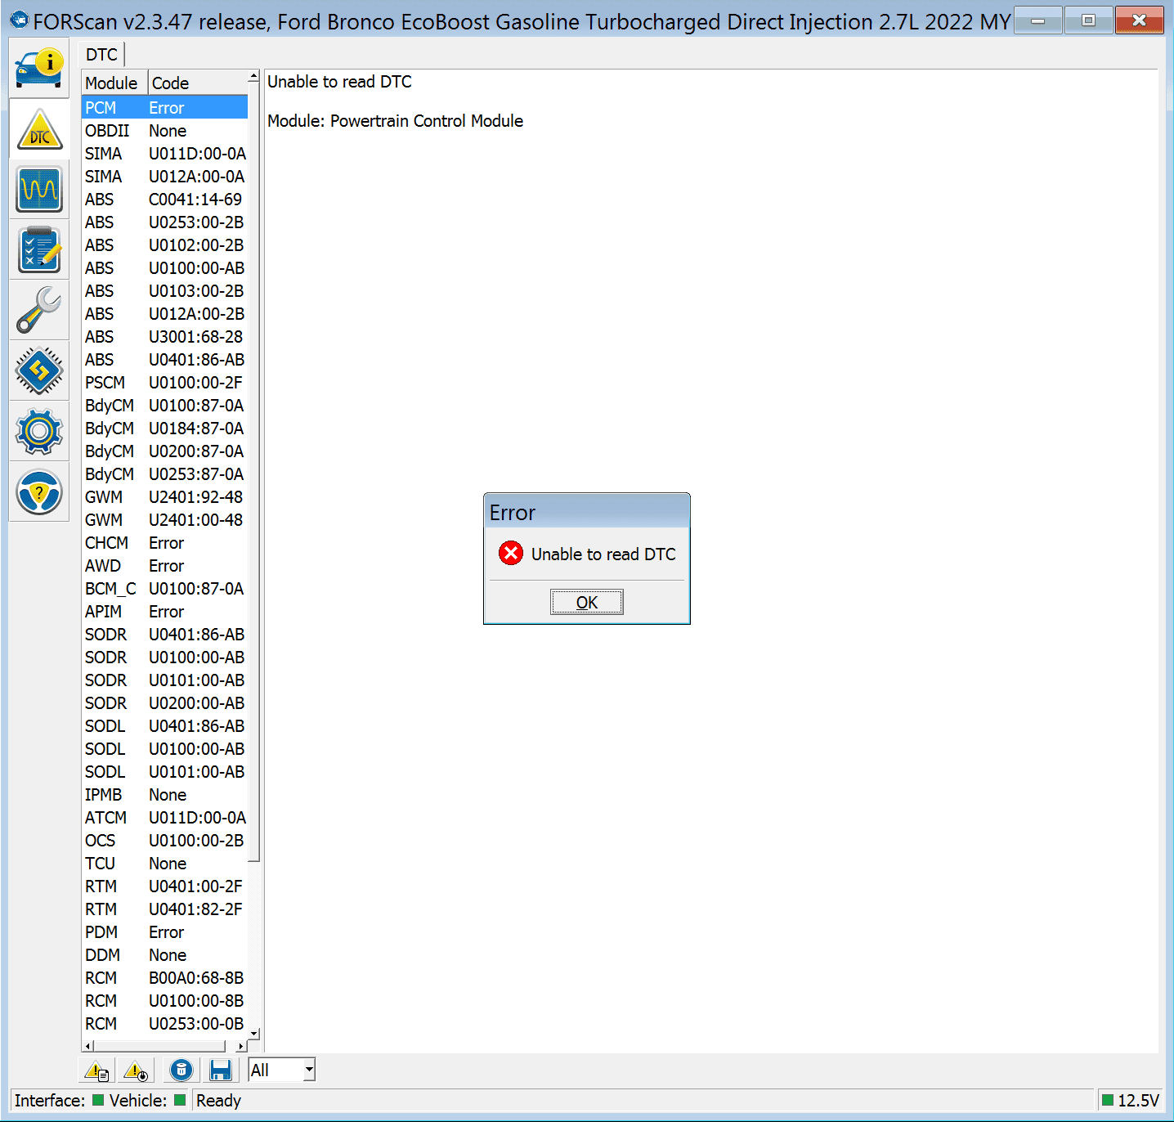The height and width of the screenshot is (1122, 1174).
Task: Select the DTC tab
Action: 102,55
